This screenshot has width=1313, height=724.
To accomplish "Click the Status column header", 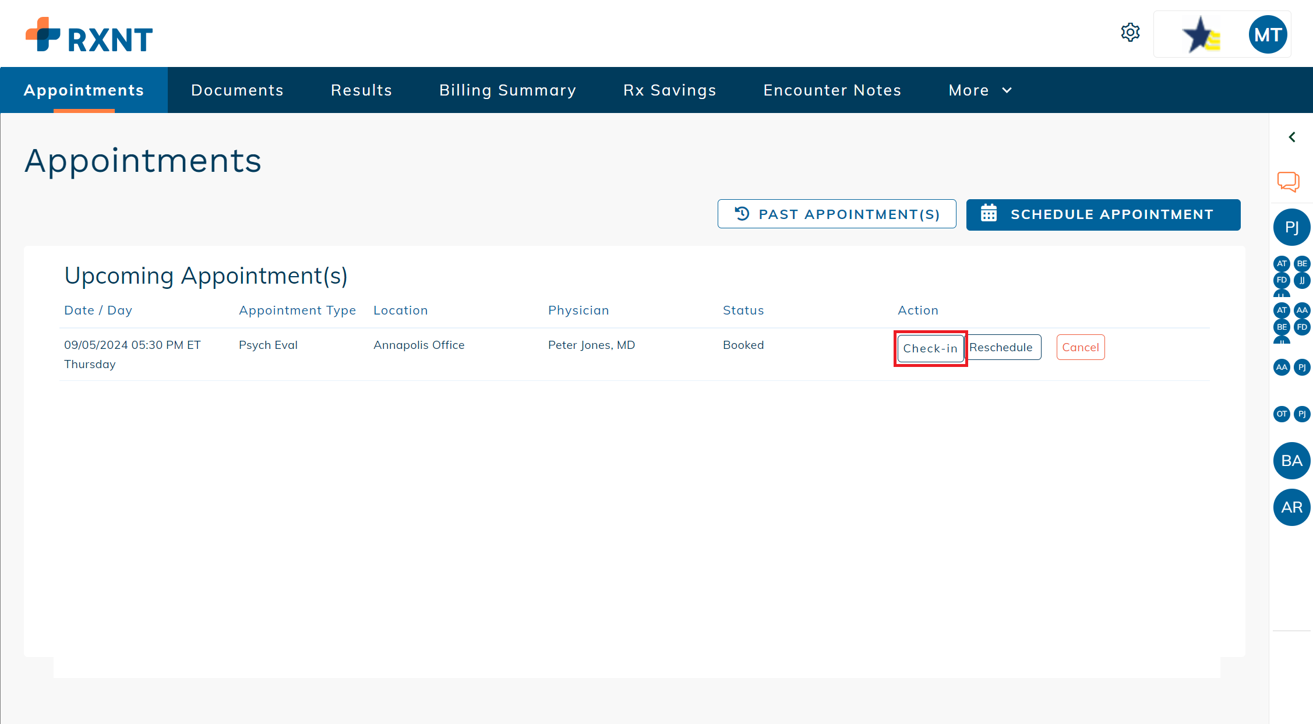I will [x=743, y=310].
